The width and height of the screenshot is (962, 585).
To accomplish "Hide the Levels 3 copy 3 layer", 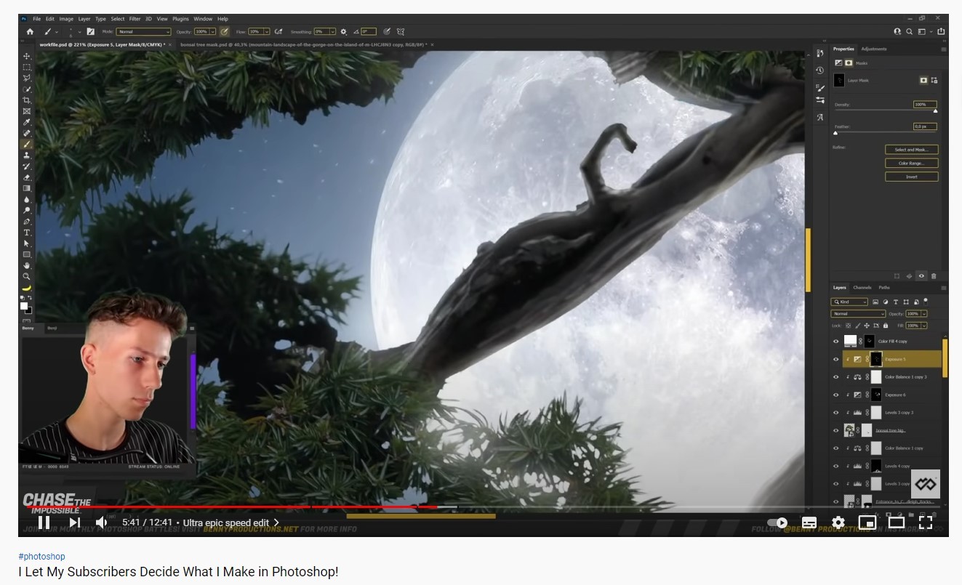I will tap(835, 413).
